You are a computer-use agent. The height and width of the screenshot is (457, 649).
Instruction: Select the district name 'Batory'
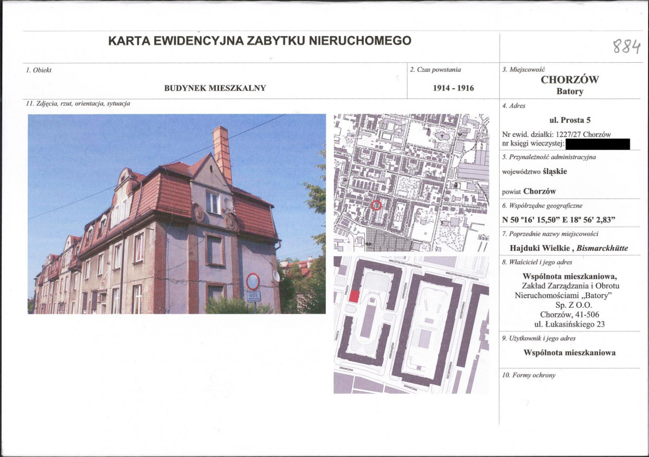569,91
